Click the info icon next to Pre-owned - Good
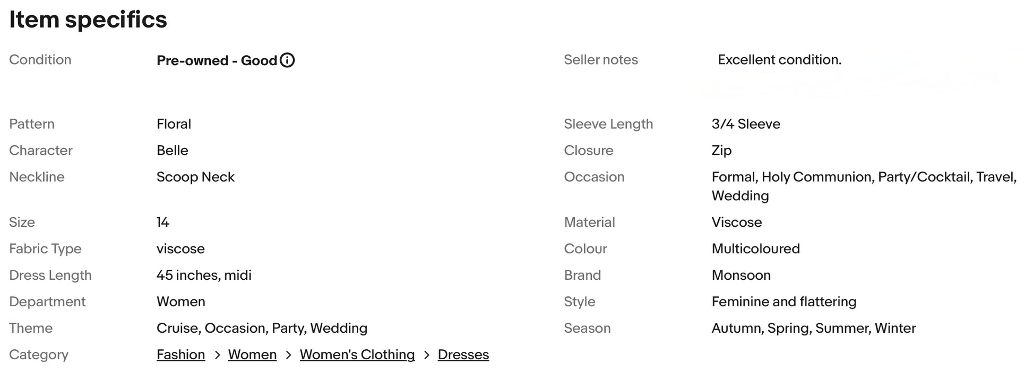Screen dimensions: 1033x372 [287, 60]
